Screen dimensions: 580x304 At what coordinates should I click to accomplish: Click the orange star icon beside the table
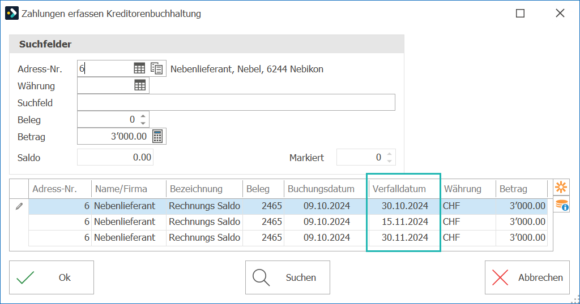point(561,188)
